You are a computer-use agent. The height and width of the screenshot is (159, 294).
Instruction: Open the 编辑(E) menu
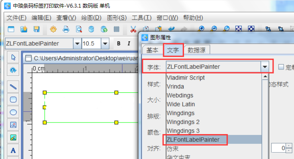[x=41, y=18]
